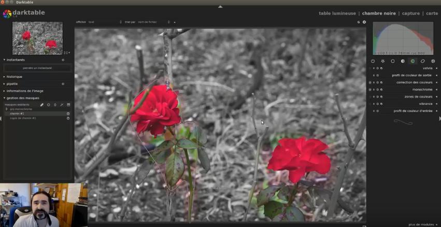The height and width of the screenshot is (227, 441).
Task: Expand the grp monochrome mask group
Action: (6, 109)
